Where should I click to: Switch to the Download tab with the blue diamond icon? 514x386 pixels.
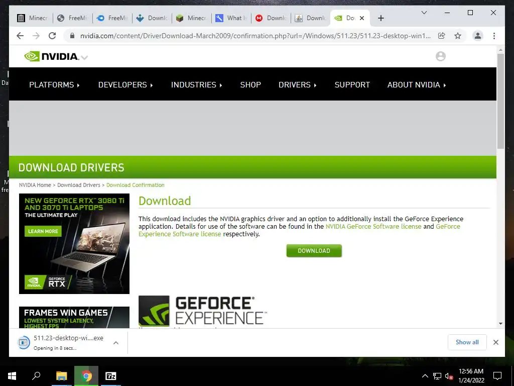[x=152, y=18]
